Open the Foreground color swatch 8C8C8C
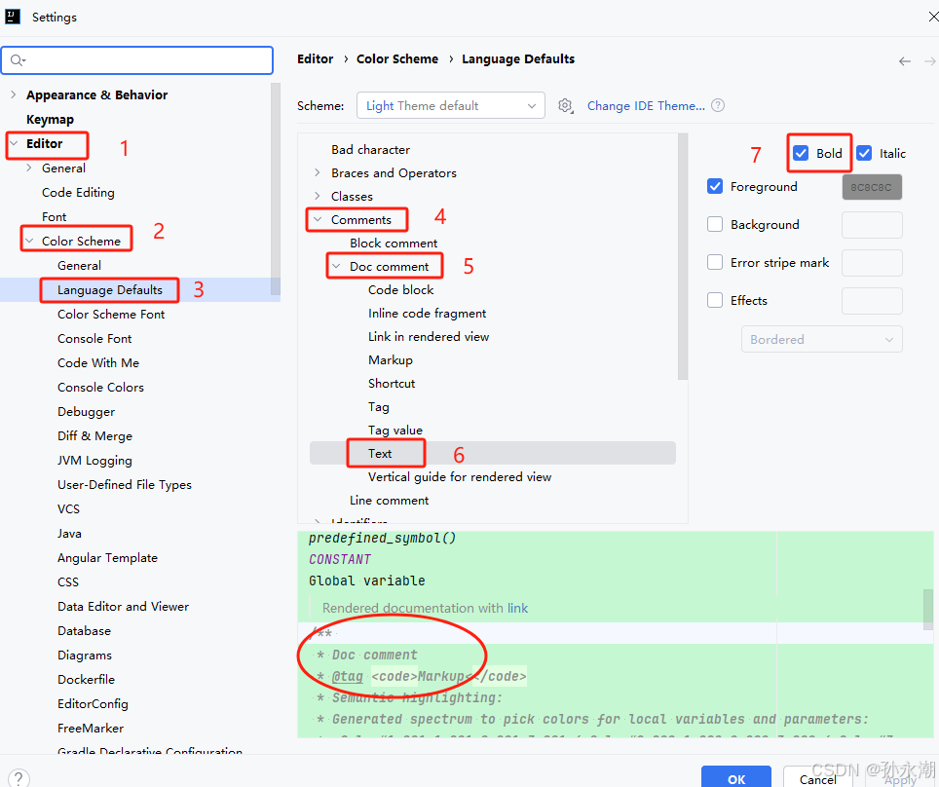This screenshot has width=939, height=787. (x=872, y=187)
